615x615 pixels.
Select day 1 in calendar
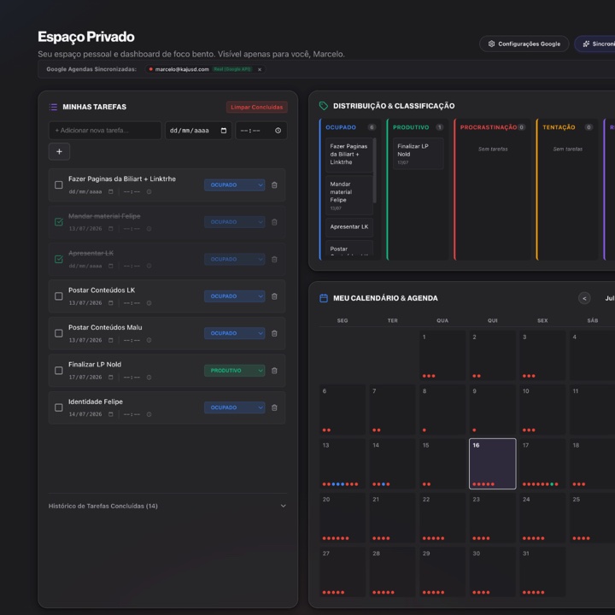[x=442, y=355]
